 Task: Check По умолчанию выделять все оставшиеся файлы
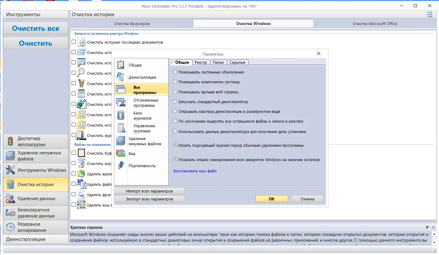(x=175, y=121)
